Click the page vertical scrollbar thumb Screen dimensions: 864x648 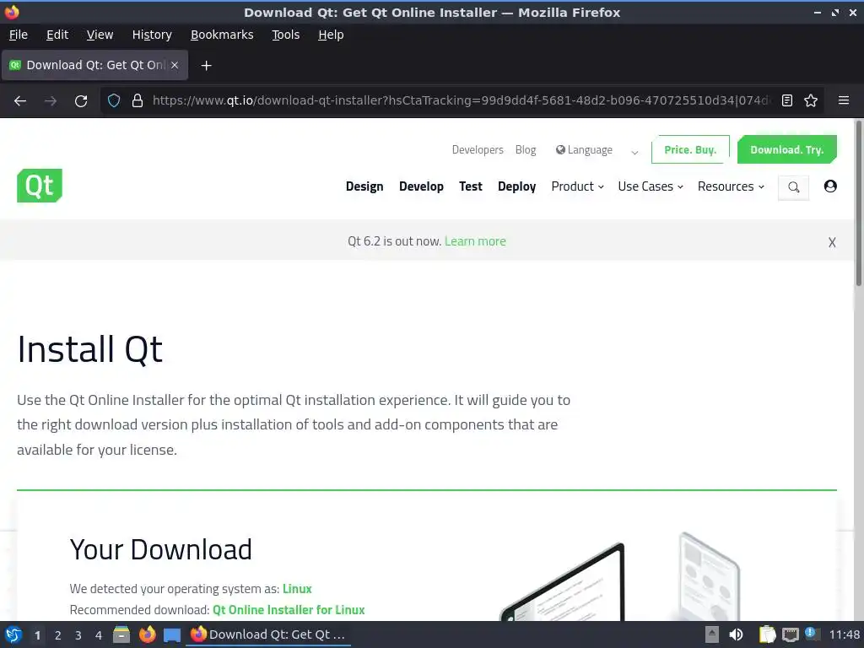coord(858,203)
